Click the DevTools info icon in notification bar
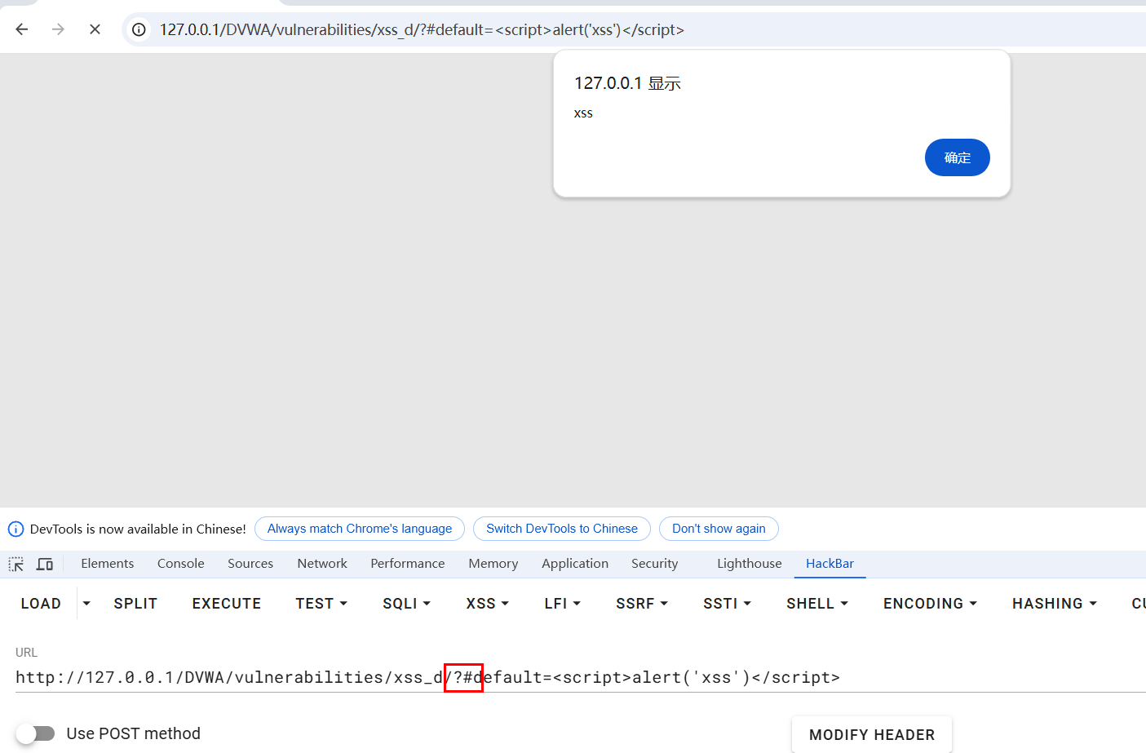Viewport: 1146px width, 753px height. 15,529
